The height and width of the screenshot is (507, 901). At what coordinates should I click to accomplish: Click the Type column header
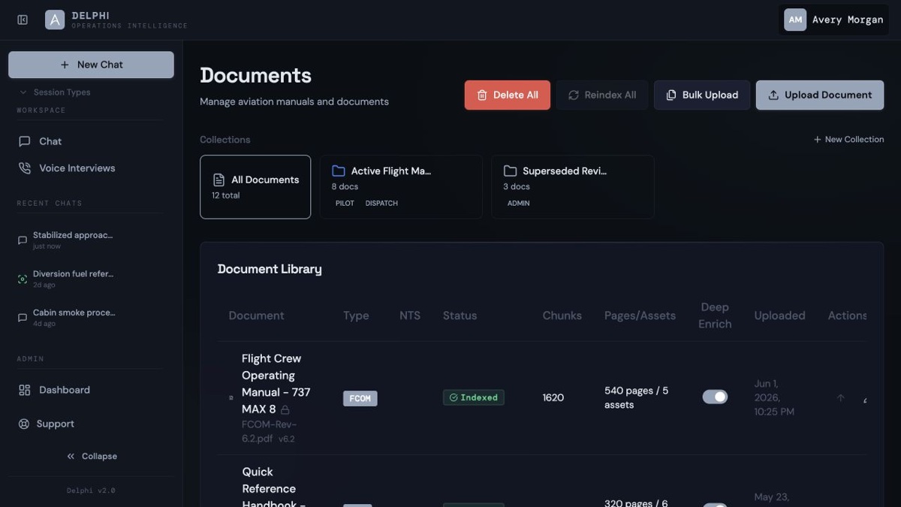click(356, 315)
